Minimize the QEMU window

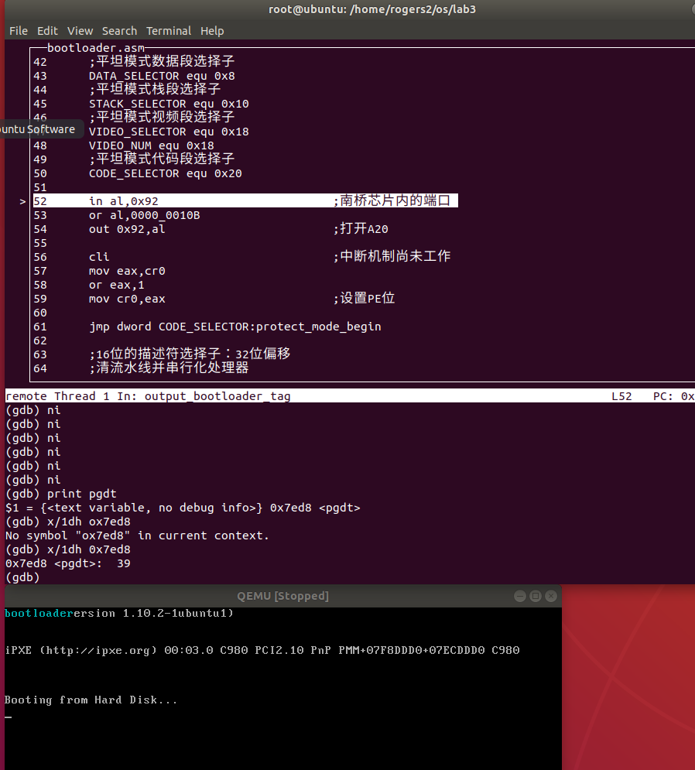pyautogui.click(x=520, y=596)
